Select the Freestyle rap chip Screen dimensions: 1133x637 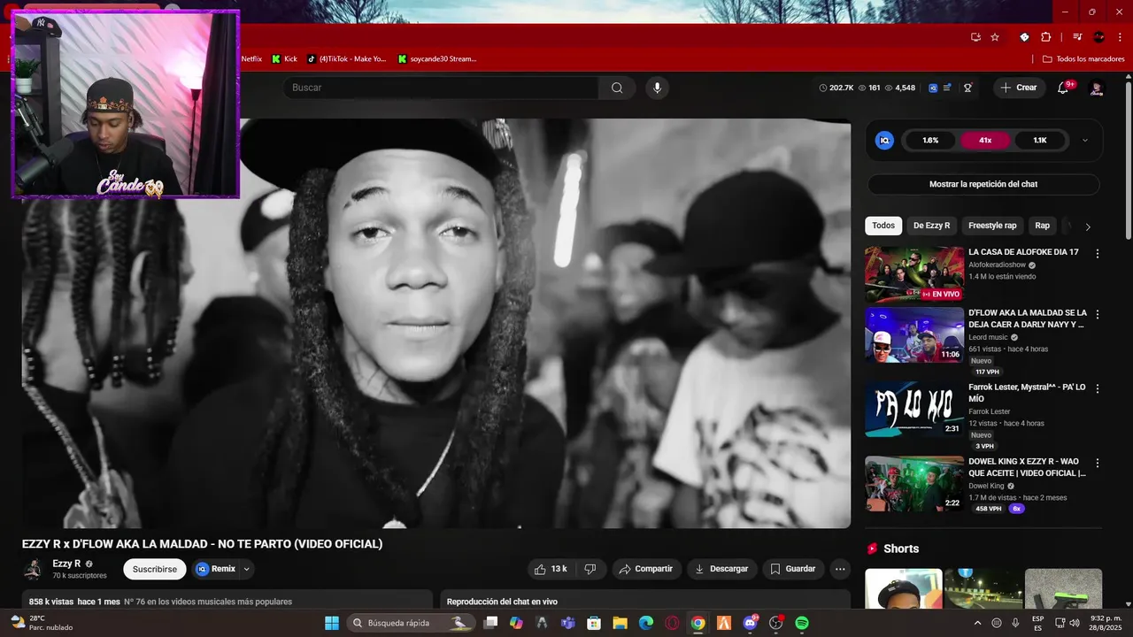[992, 226]
